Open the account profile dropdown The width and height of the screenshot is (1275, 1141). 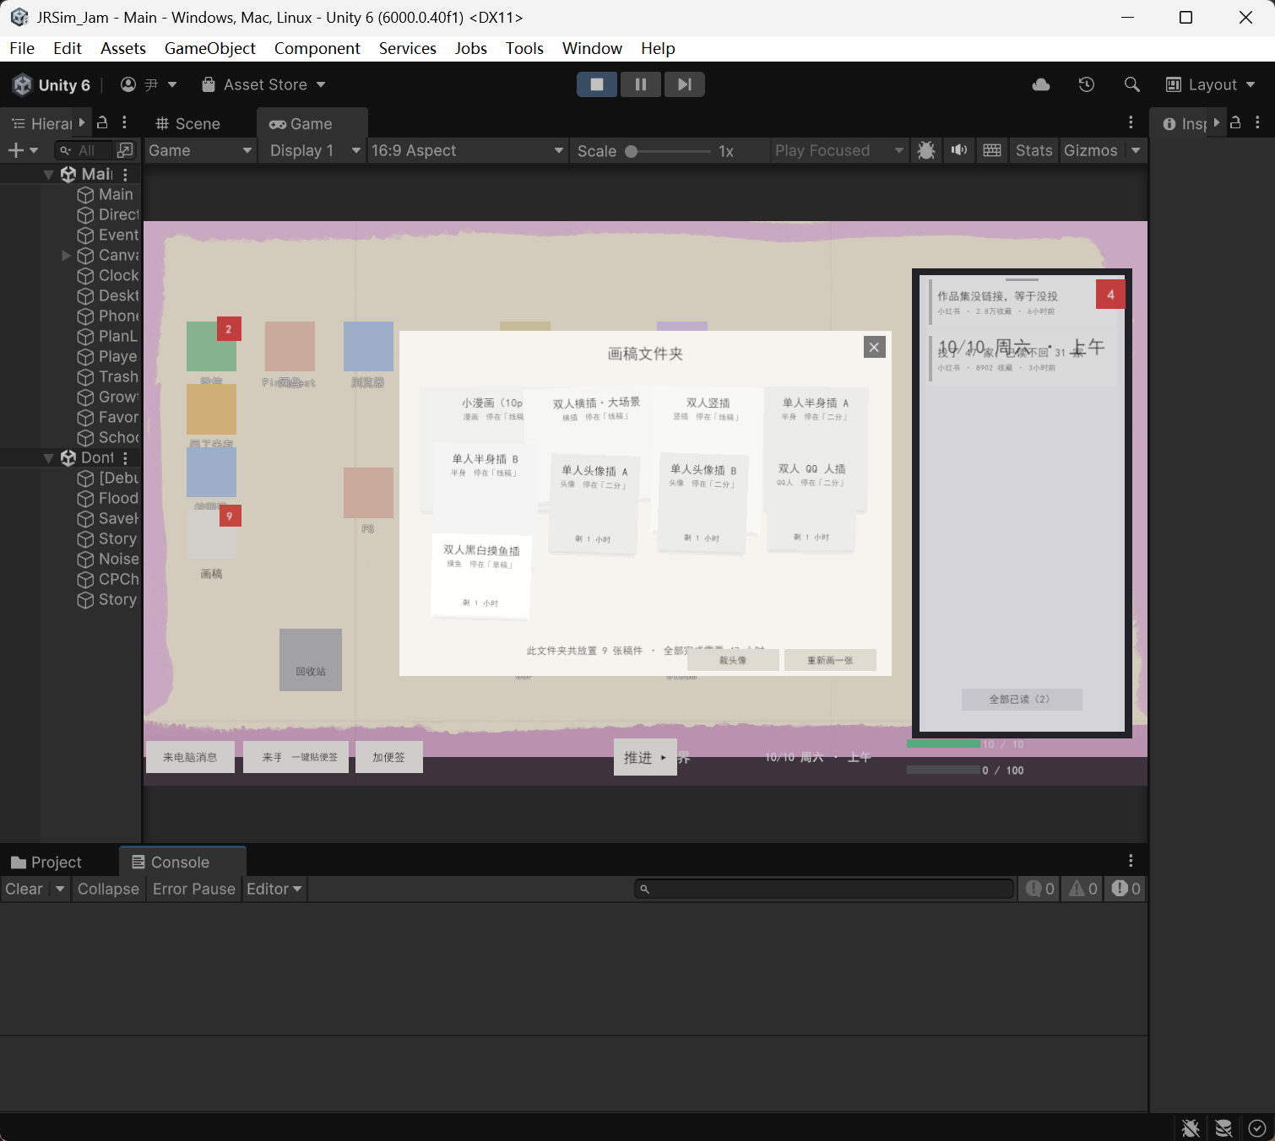149,84
